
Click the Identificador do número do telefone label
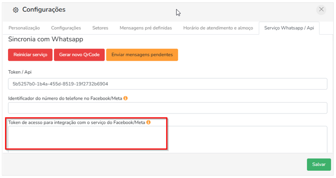point(65,98)
